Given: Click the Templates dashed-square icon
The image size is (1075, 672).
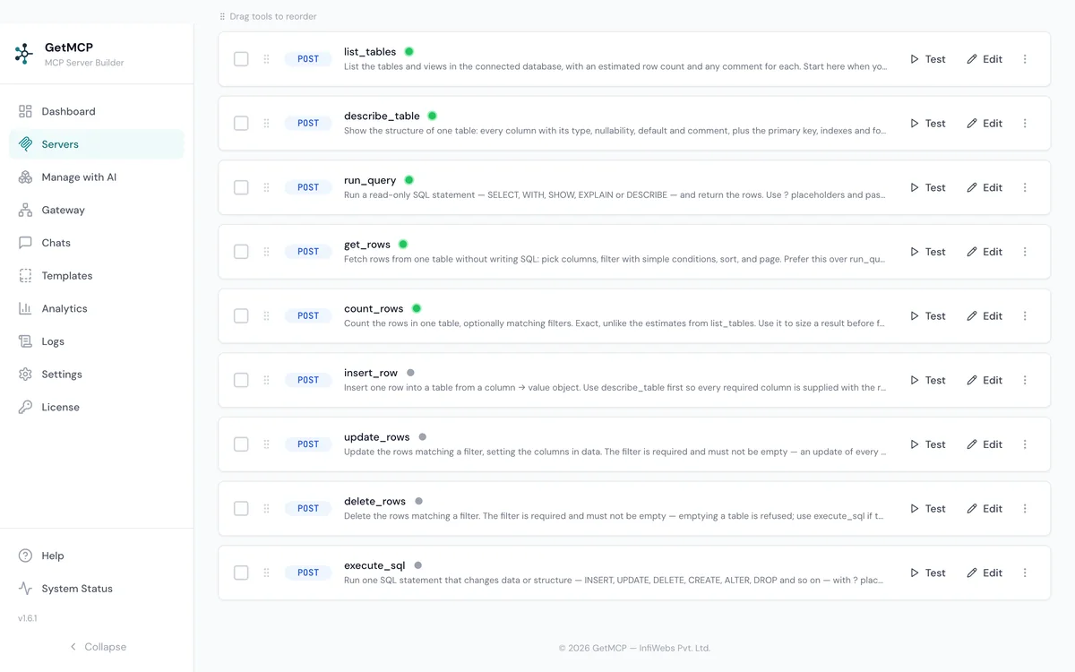Looking at the screenshot, I should tap(25, 276).
